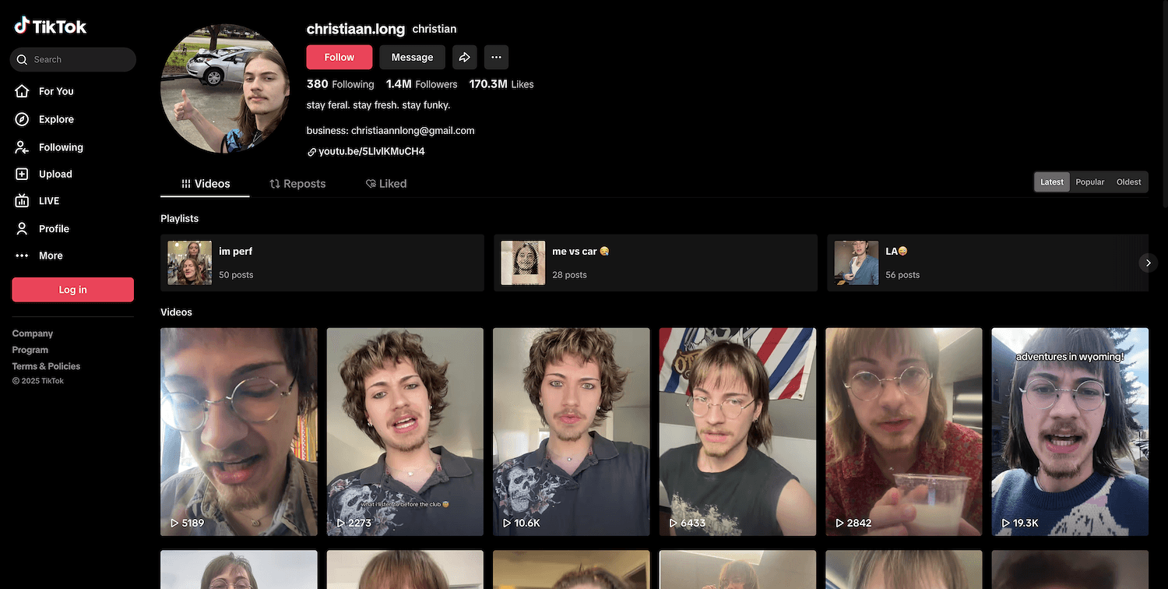Sort videos by Popular
1168x589 pixels.
click(1089, 182)
